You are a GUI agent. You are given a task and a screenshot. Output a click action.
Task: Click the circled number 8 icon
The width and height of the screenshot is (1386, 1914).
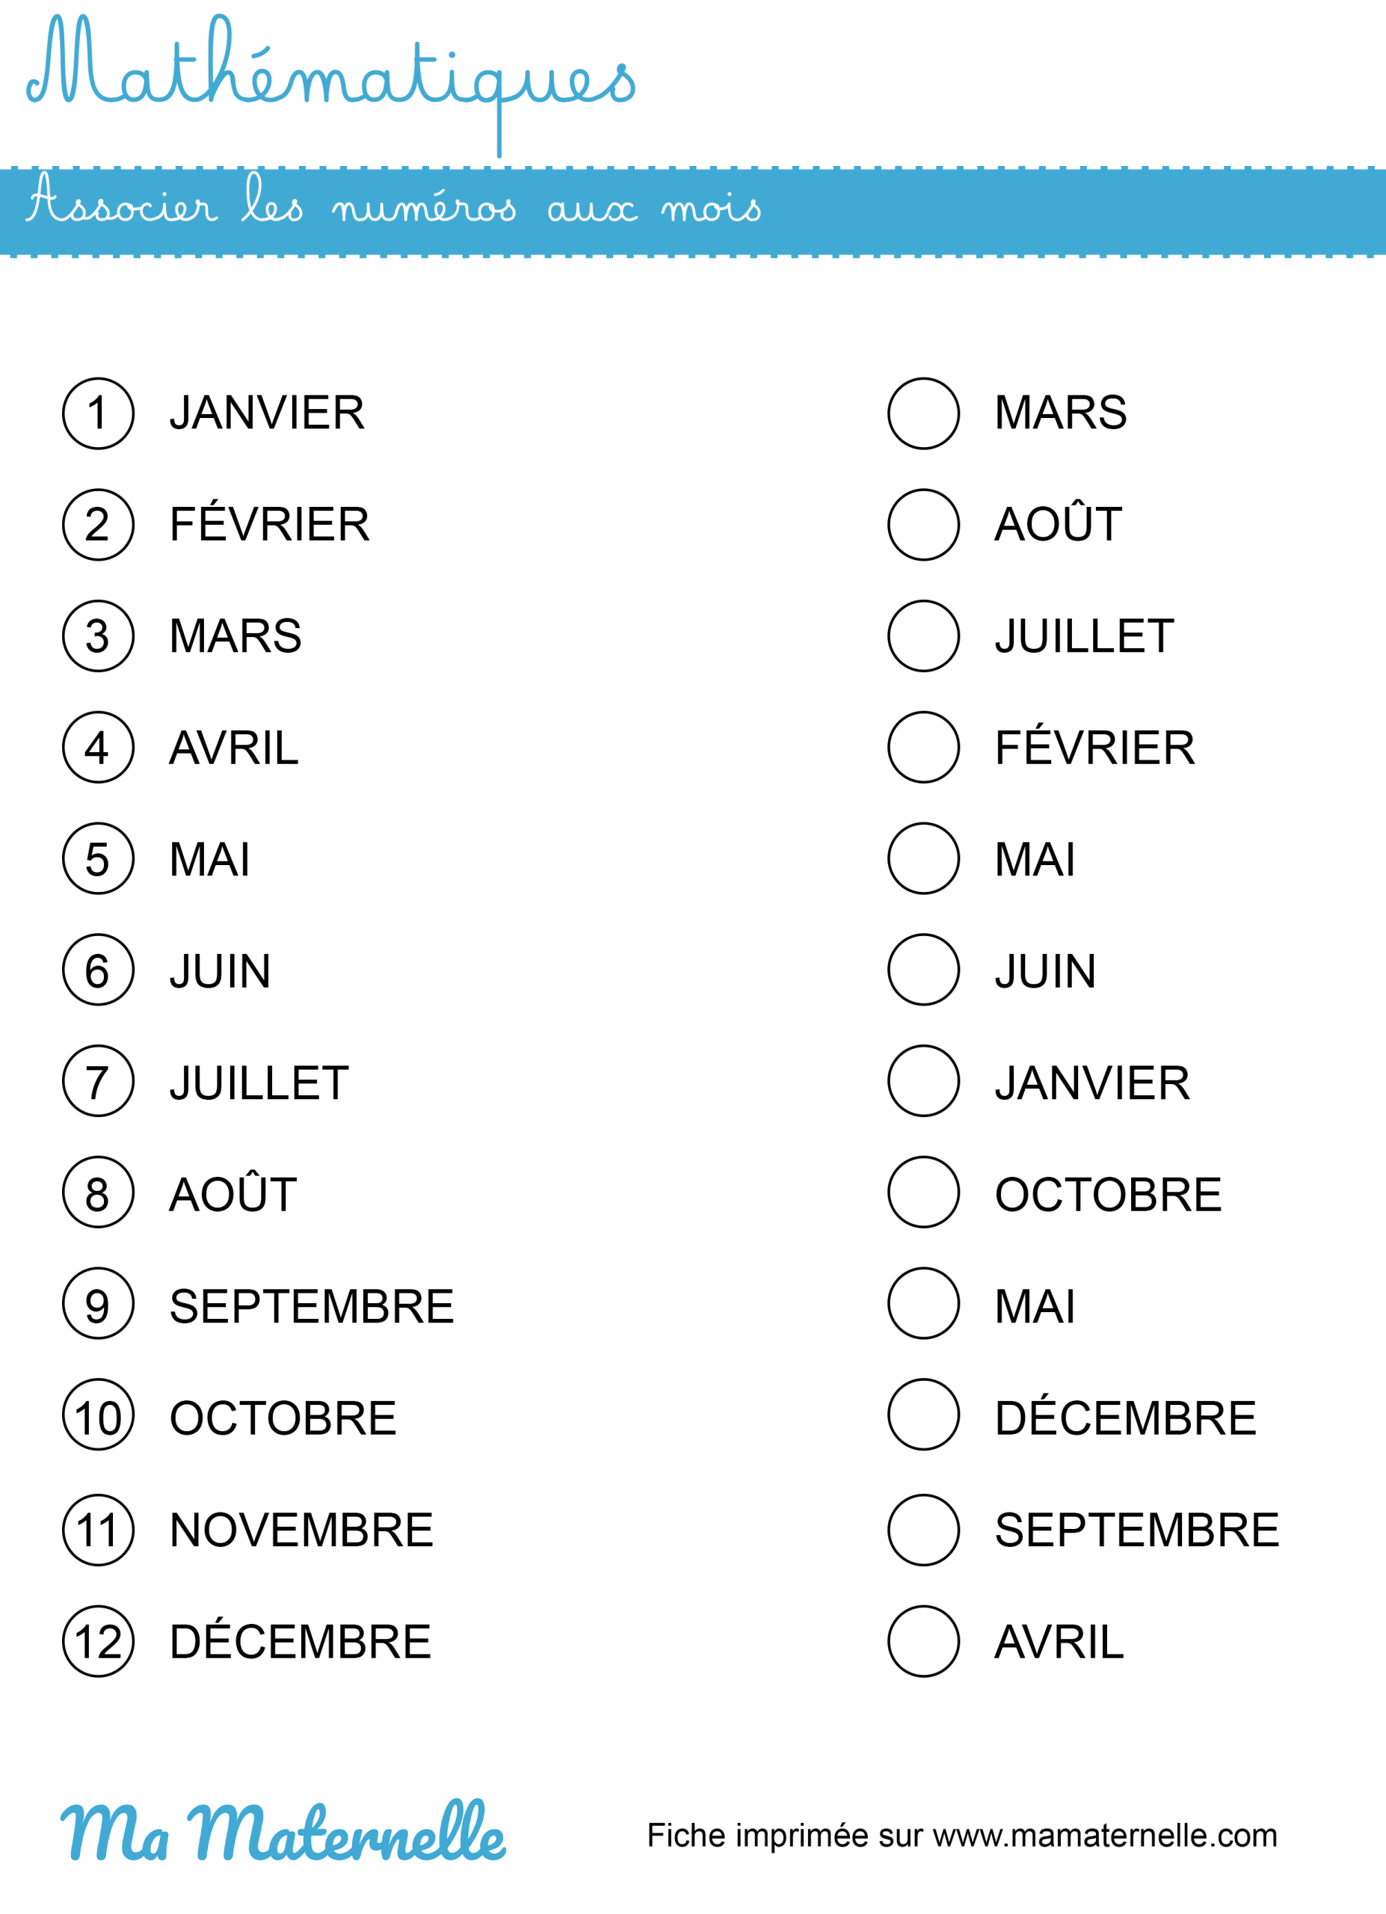click(98, 1193)
